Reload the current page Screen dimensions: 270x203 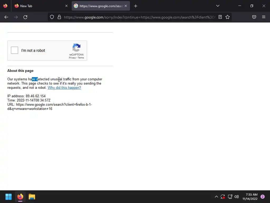pos(25,17)
